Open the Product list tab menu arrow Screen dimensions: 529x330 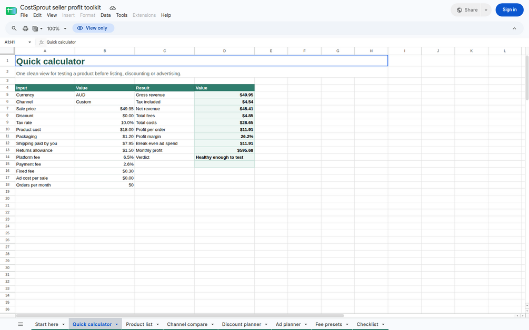click(x=157, y=324)
